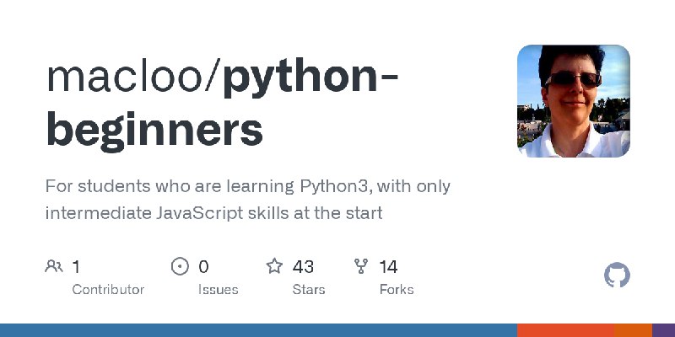Click the purple language bar segment
675x337 pixels.
[663, 330]
